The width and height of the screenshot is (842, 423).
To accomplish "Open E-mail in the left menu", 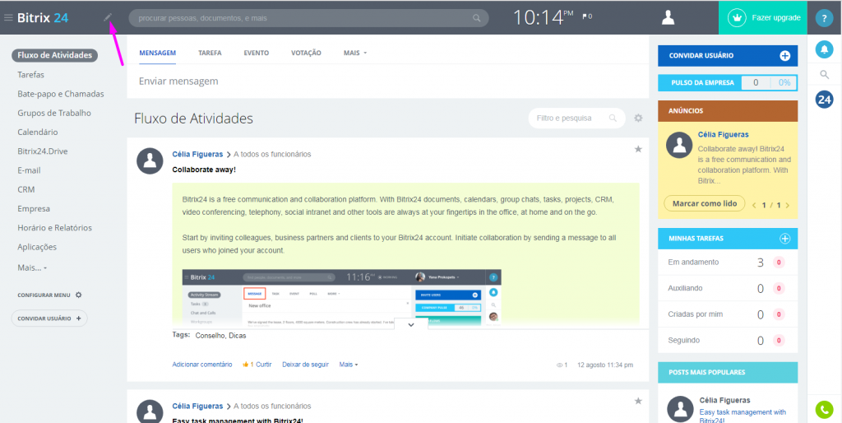I will [29, 170].
